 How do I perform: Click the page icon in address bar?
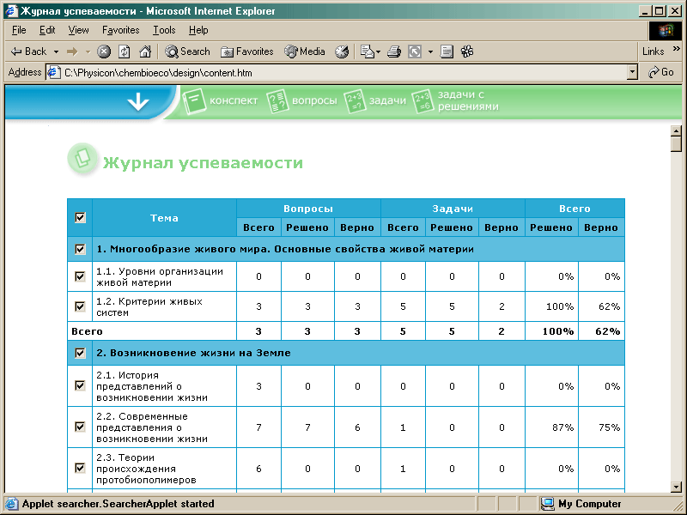click(53, 72)
